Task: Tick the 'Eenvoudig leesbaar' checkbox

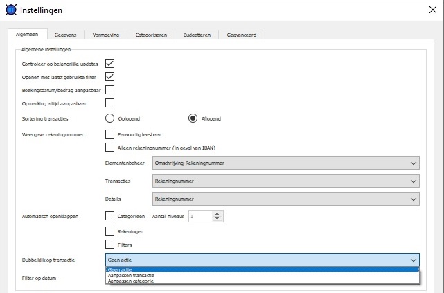Action: (109, 134)
